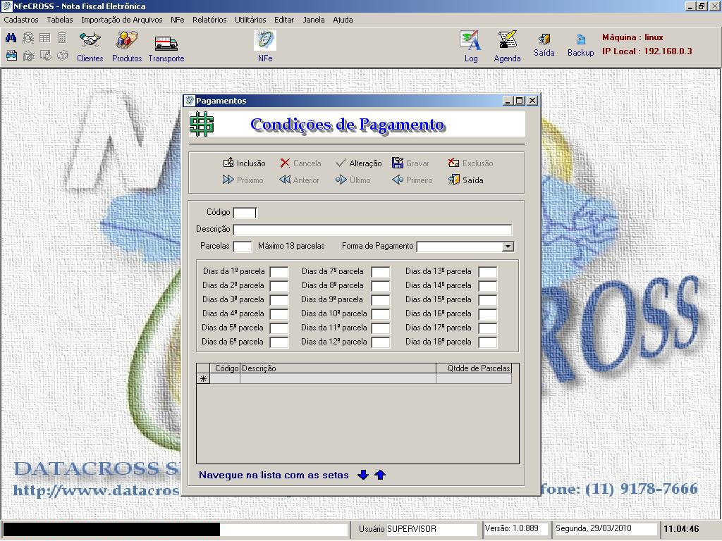Click the Inclusão button
This screenshot has width=722, height=541.
click(245, 163)
